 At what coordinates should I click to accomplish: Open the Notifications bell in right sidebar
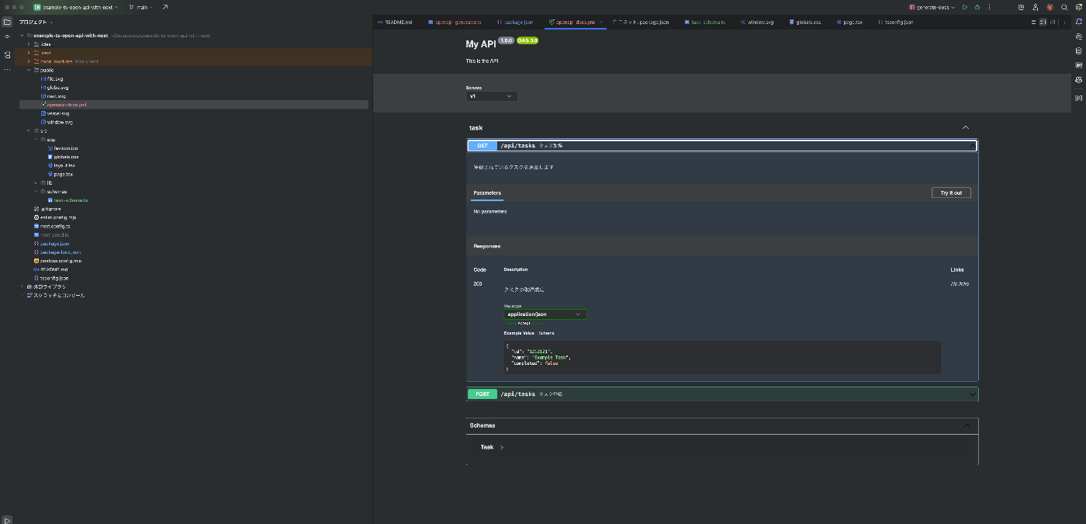click(x=1078, y=22)
